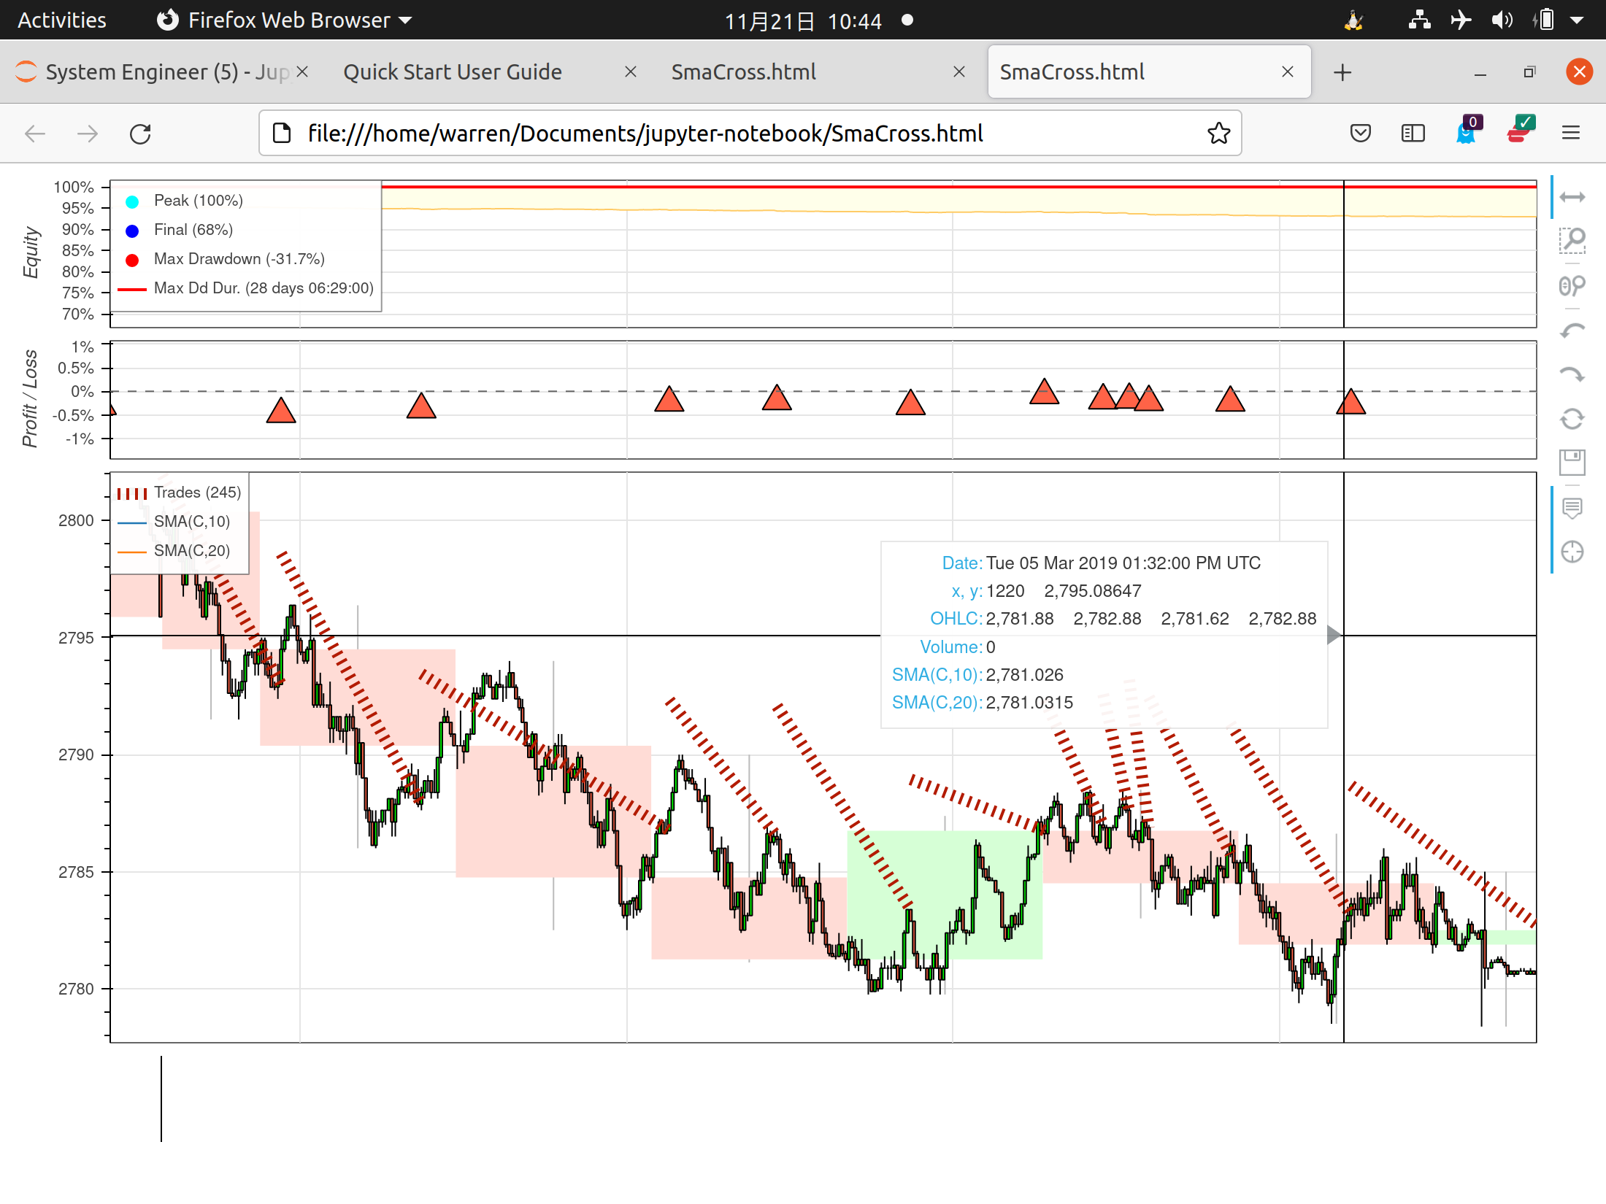Toggle the crosshair tool

coord(1572,552)
